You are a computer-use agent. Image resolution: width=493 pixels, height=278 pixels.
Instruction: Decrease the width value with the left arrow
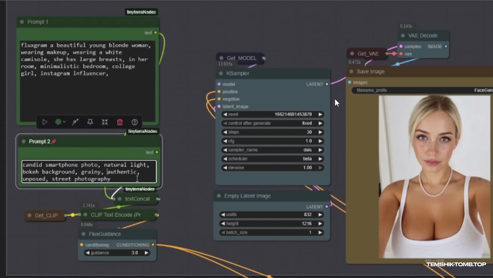coord(223,215)
